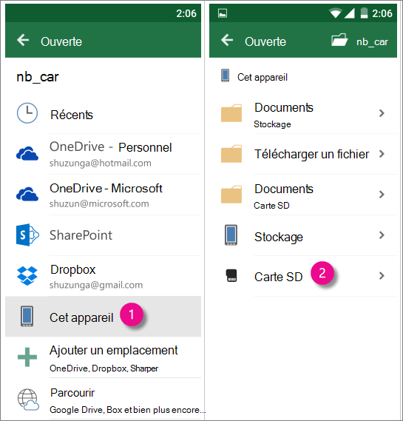Choose Parcourir to browse other services

point(103,400)
